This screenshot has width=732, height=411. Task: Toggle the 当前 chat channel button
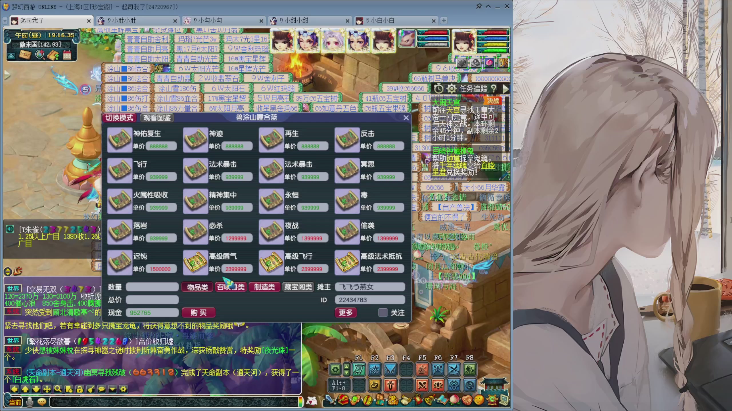pos(15,402)
